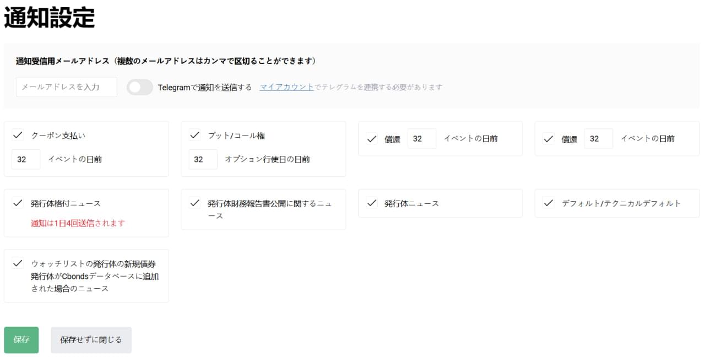Uncheck the プット/コール権 checkbox
Screen dimensions: 705x357
[x=194, y=134]
